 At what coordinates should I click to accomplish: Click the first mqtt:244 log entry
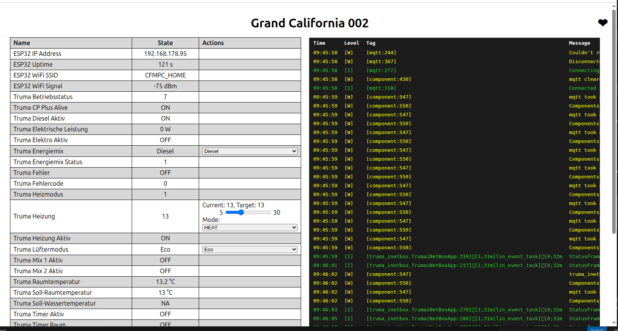tap(381, 53)
